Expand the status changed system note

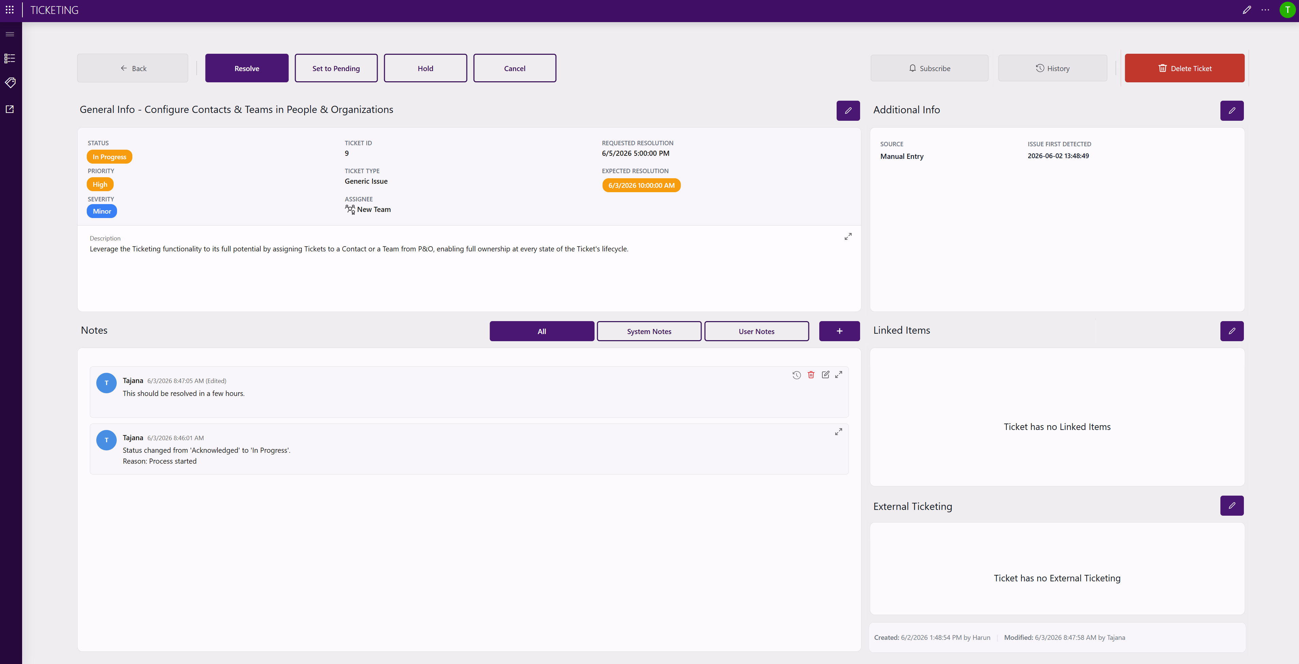pos(839,432)
